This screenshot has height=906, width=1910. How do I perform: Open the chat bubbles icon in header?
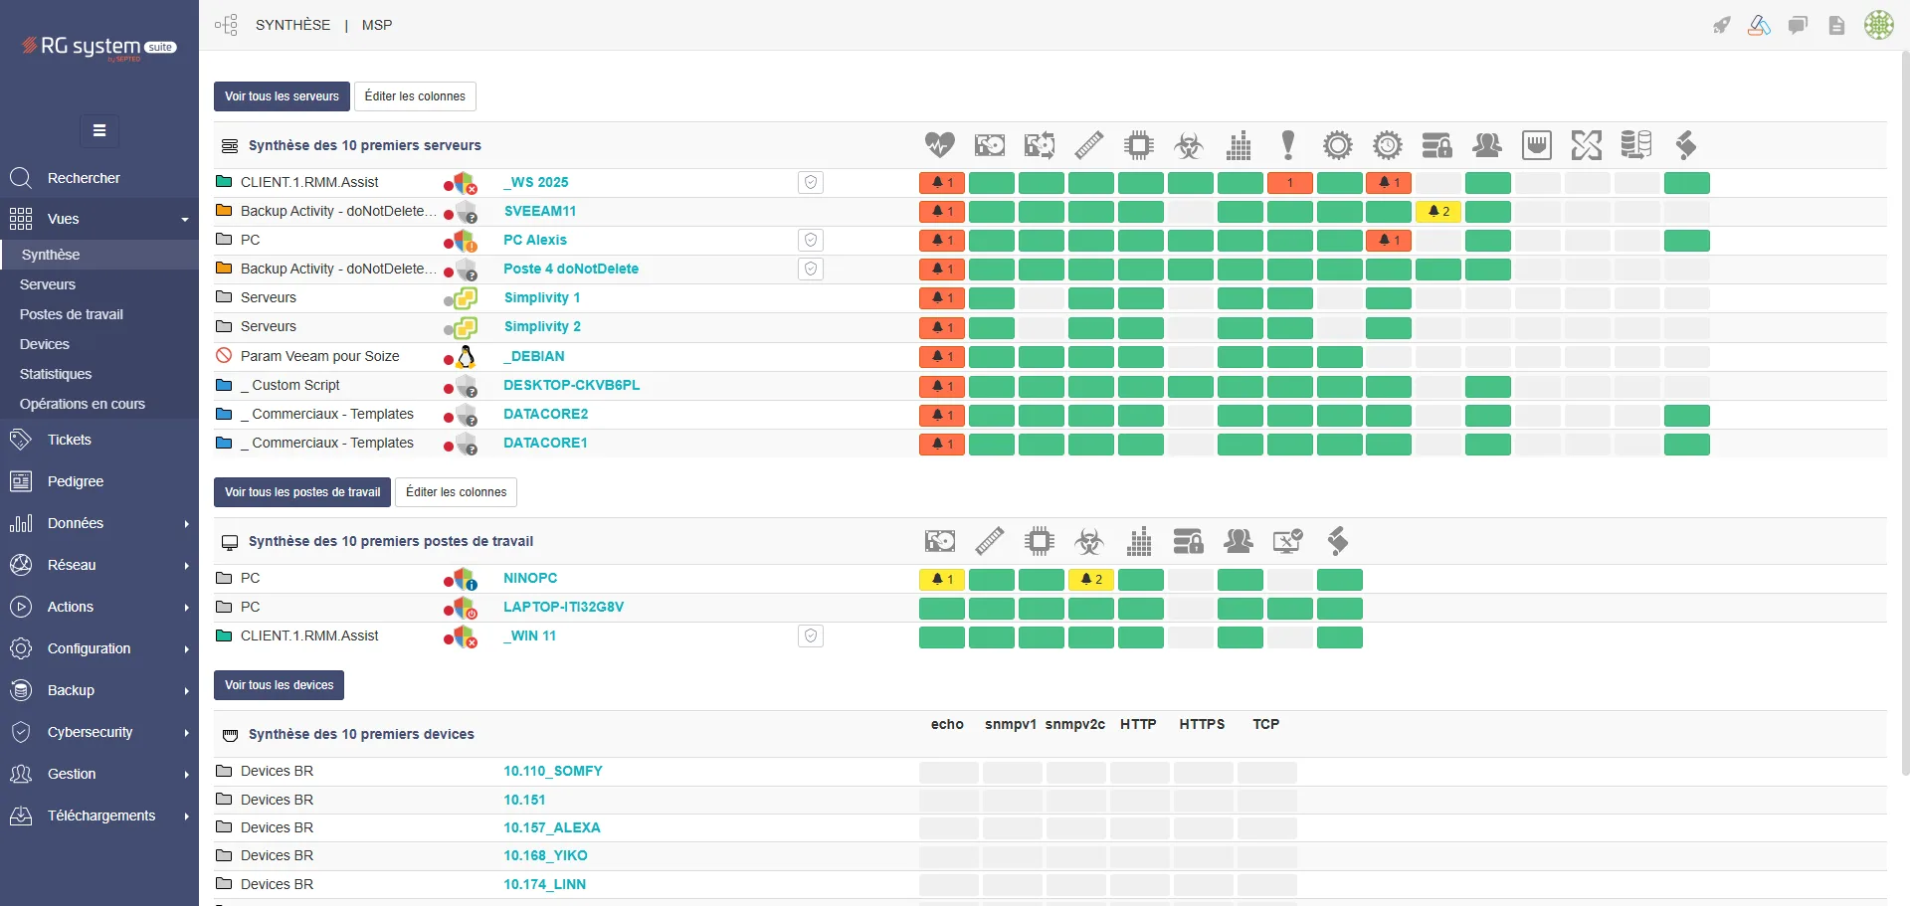click(1798, 26)
